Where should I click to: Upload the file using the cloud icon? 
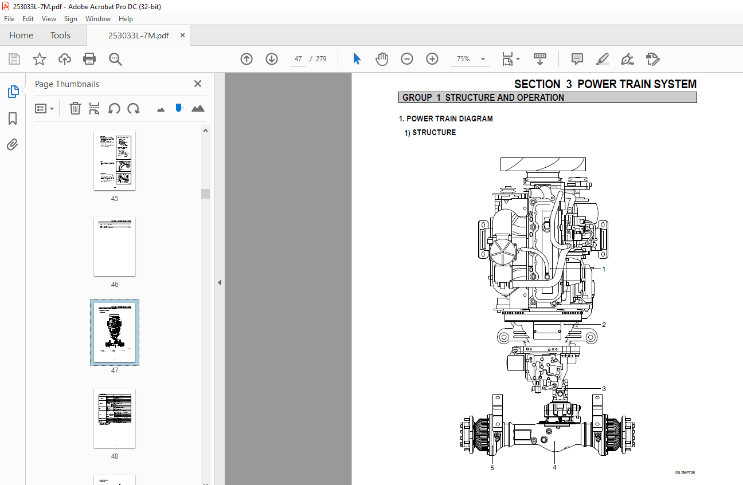[x=65, y=59]
